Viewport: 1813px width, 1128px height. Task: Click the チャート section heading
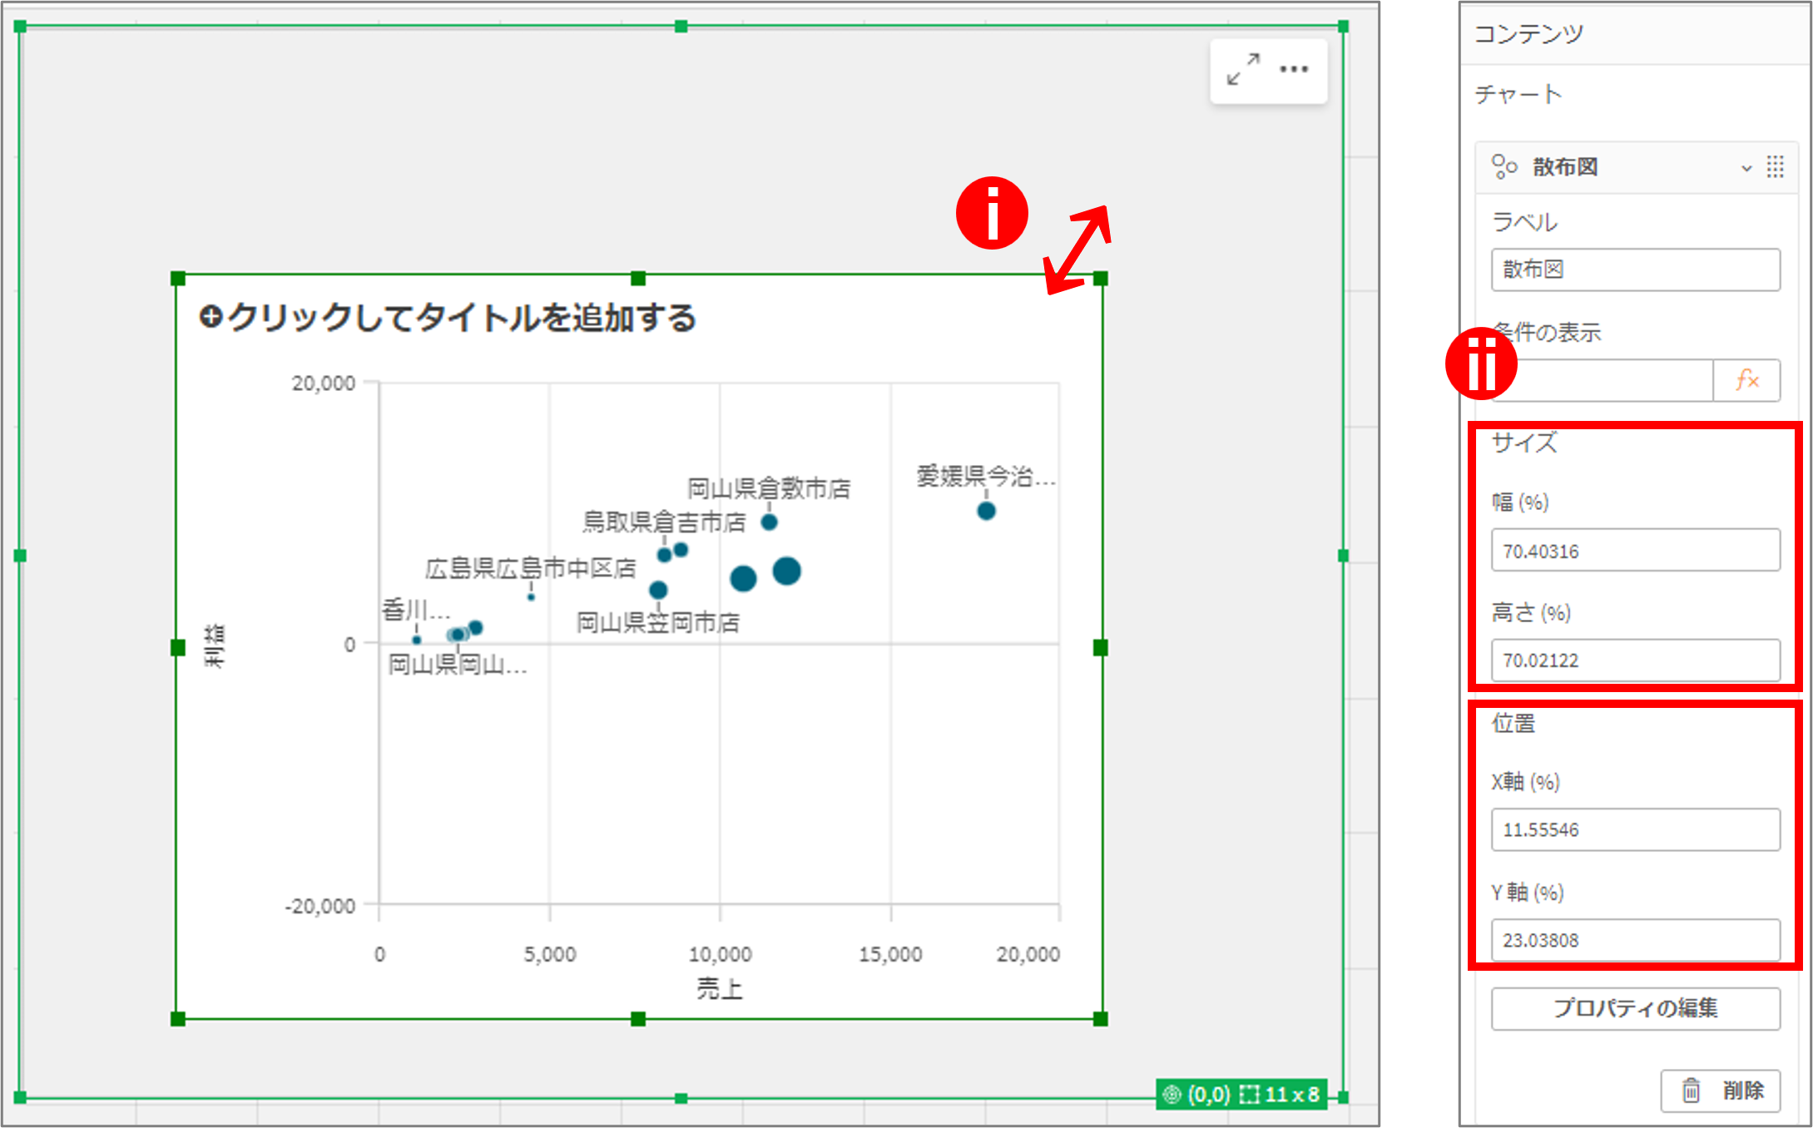coord(1518,95)
